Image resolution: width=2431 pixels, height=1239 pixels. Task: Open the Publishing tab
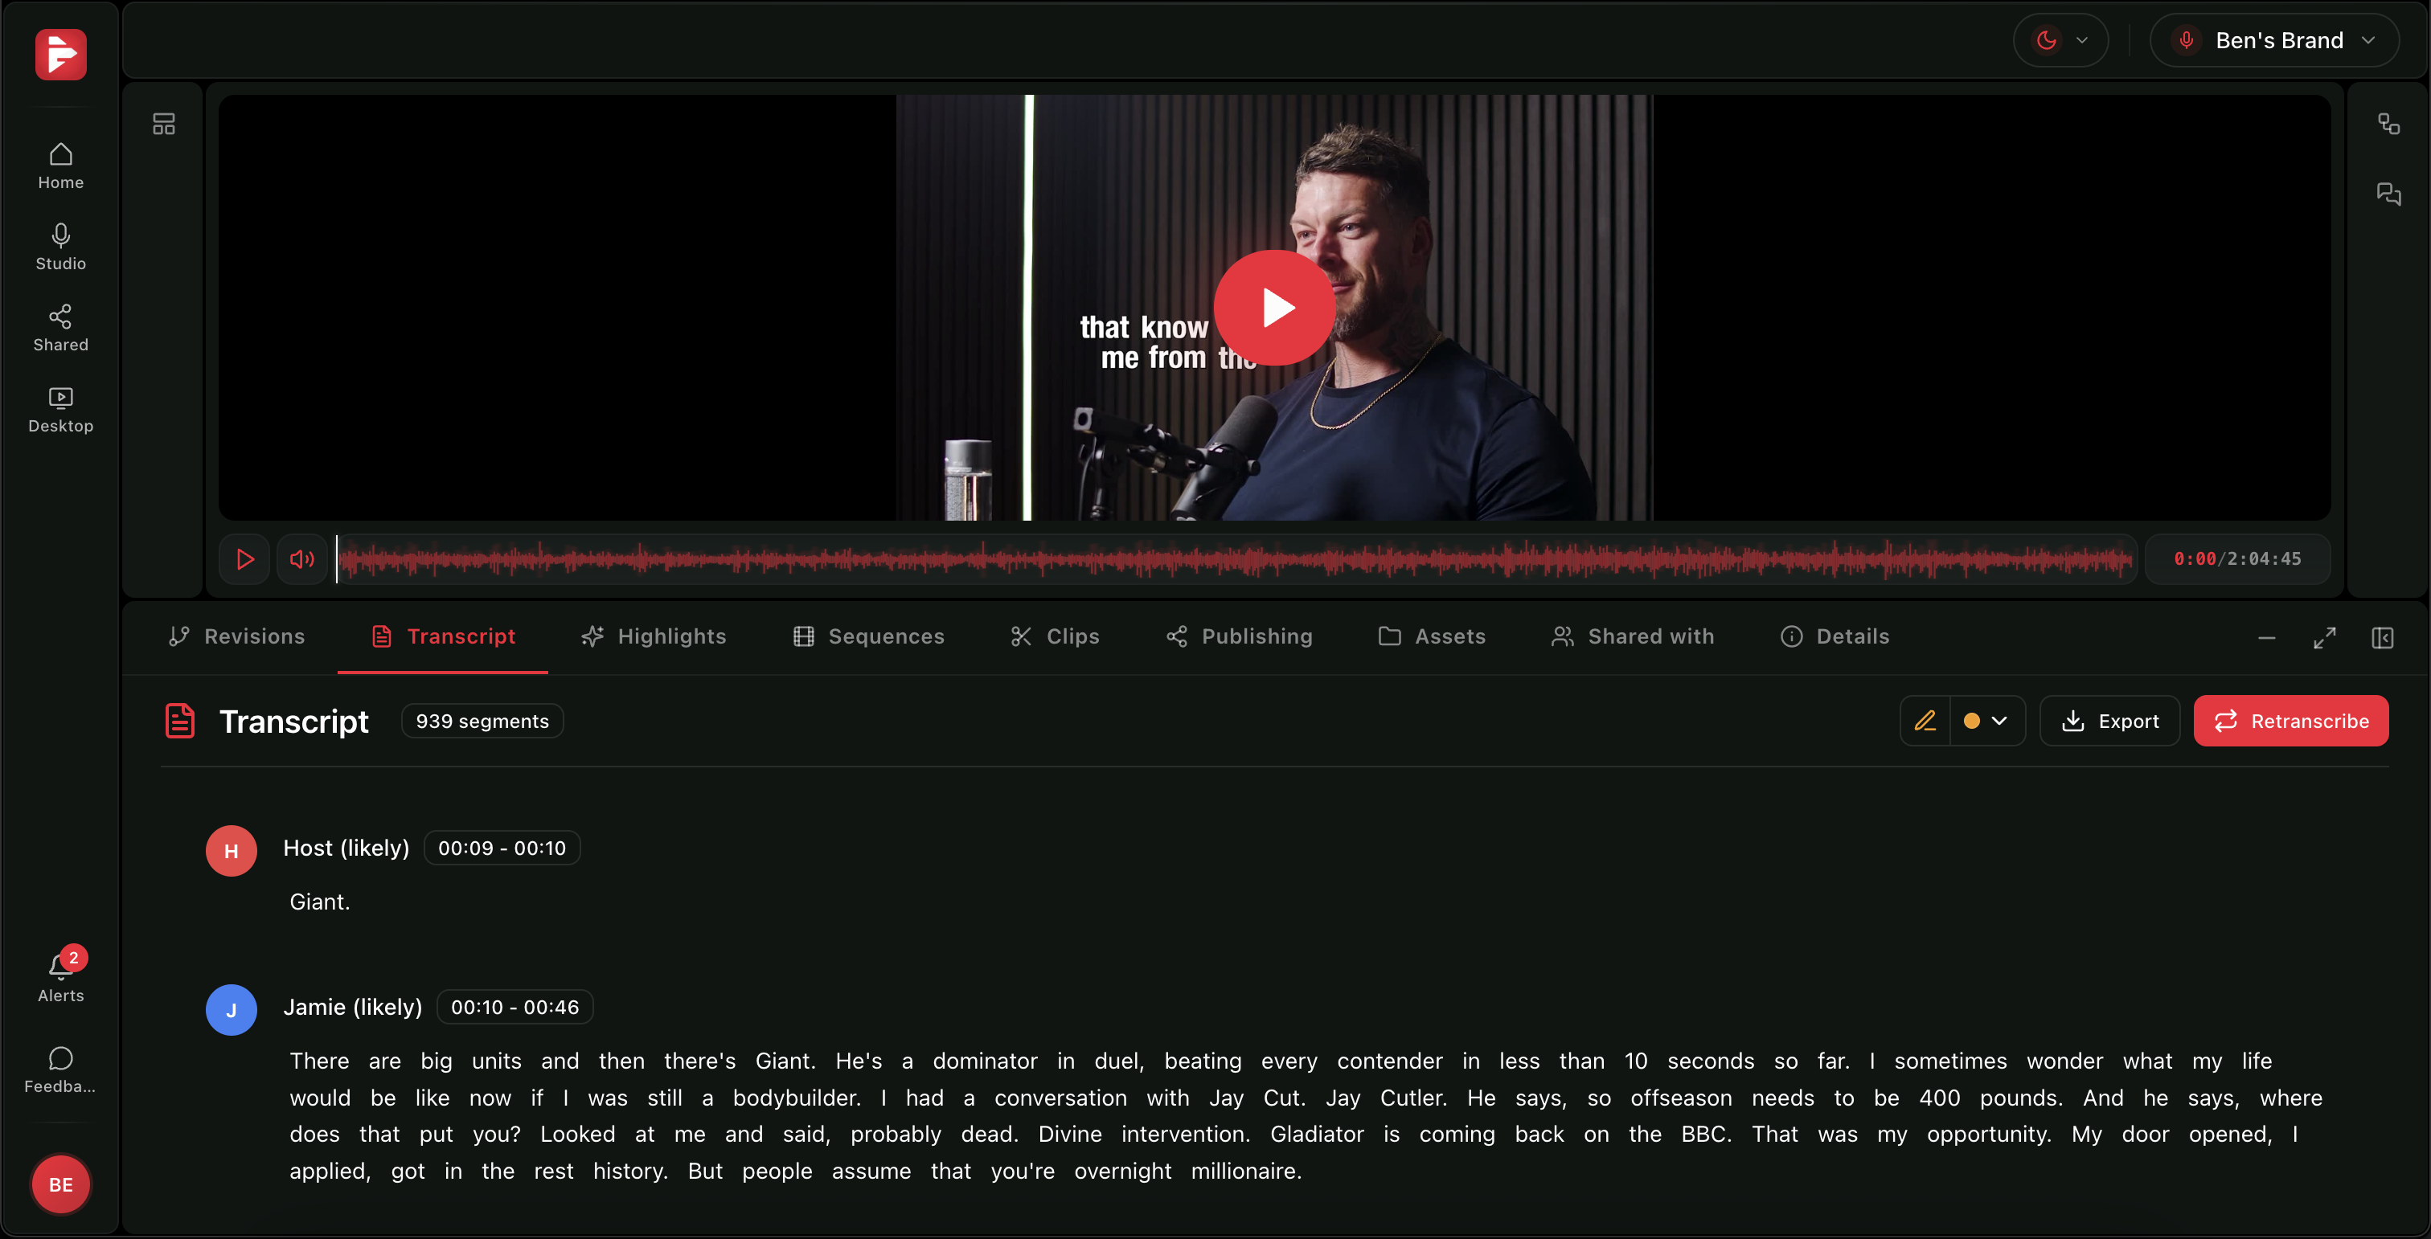pos(1239,636)
